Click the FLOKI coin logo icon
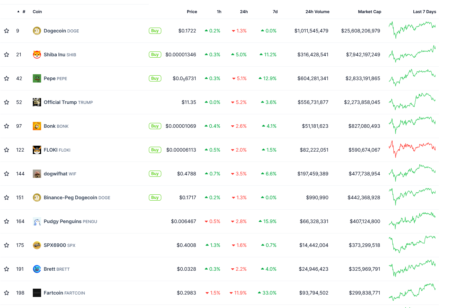 click(x=37, y=150)
